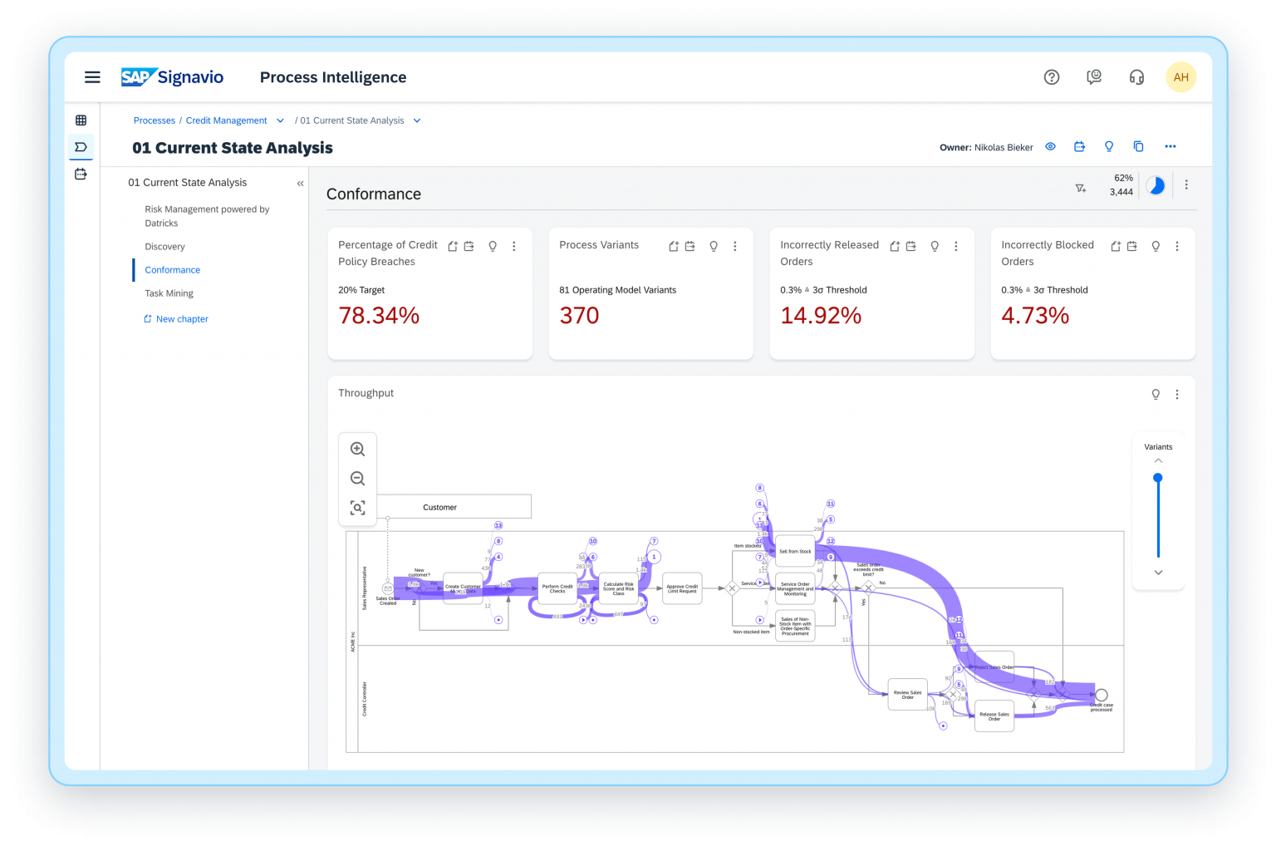Open the feedback chat icon in the header
Screen dimensions: 1276x846
point(1094,76)
